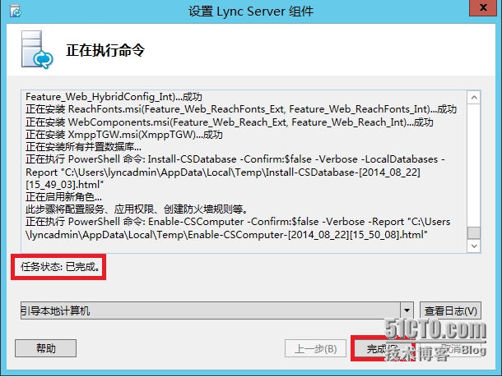This screenshot has width=502, height=377.
Task: Click the log line 正在安装 XmppTGW.msi(XmppTGW)...成功
Action: coord(124,135)
